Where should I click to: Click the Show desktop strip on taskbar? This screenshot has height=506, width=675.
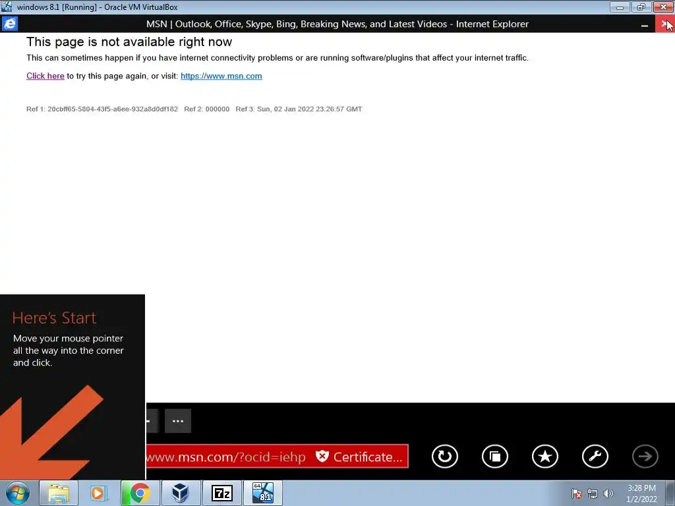pyautogui.click(x=670, y=493)
